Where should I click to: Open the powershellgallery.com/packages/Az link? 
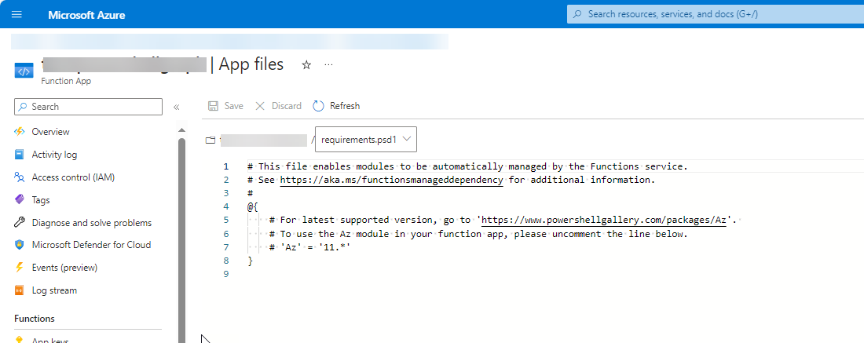[604, 221]
